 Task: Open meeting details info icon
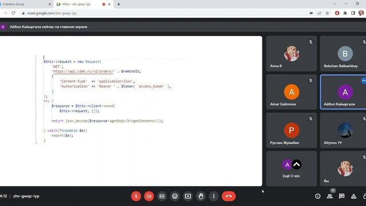pos(318,196)
